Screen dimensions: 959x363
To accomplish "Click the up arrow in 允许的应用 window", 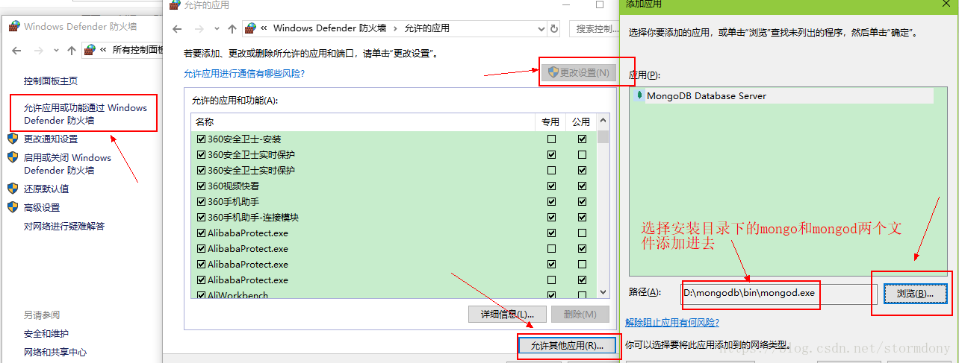I will click(x=232, y=29).
